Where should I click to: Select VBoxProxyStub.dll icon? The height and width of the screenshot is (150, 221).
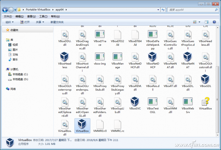point(100,80)
